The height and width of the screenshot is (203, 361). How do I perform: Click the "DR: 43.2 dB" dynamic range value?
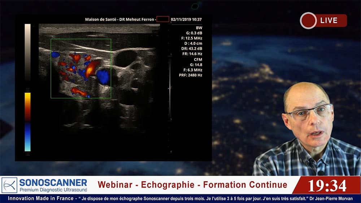pos(192,49)
